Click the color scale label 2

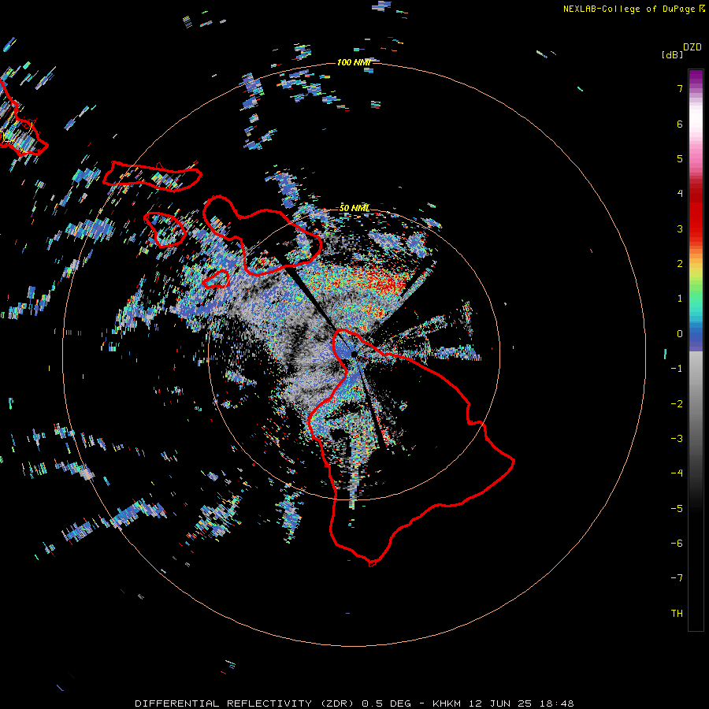click(x=680, y=264)
